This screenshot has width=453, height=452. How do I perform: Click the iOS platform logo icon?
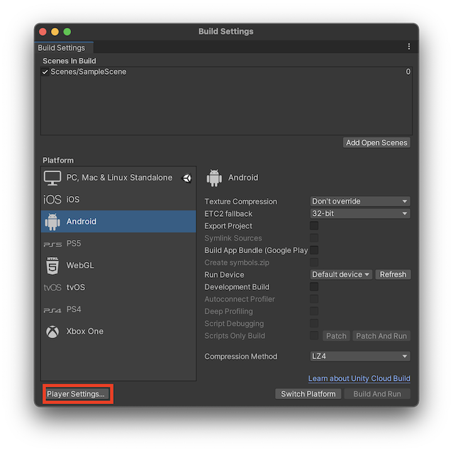[x=52, y=199]
